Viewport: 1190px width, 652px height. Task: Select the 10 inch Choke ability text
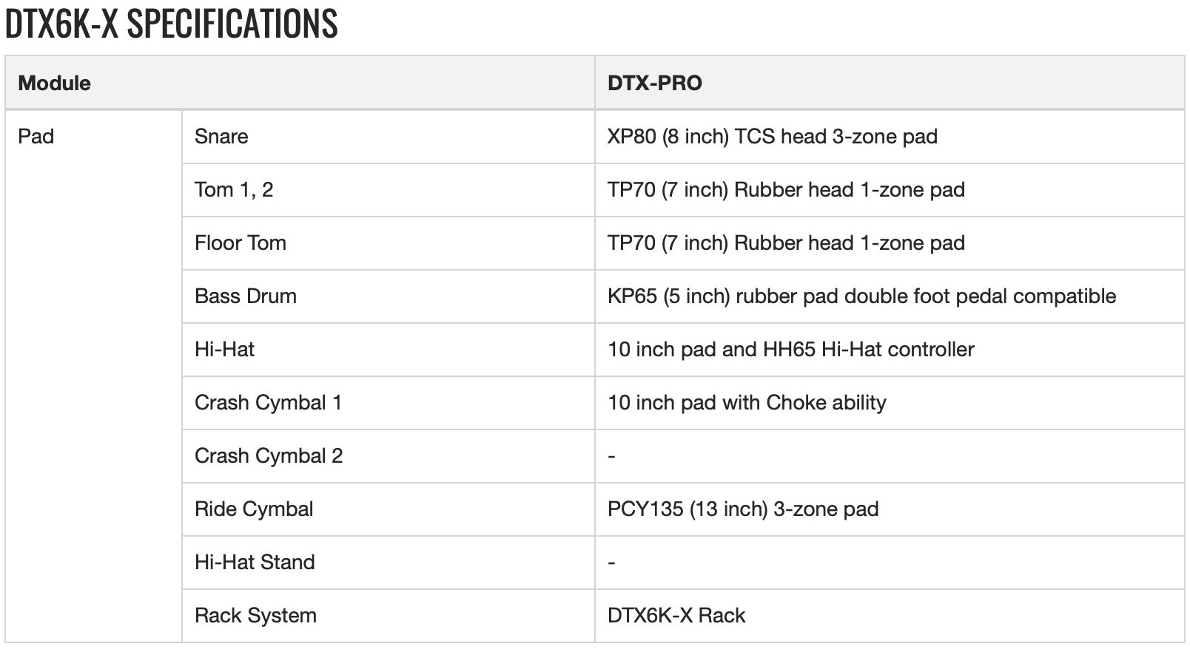click(747, 403)
